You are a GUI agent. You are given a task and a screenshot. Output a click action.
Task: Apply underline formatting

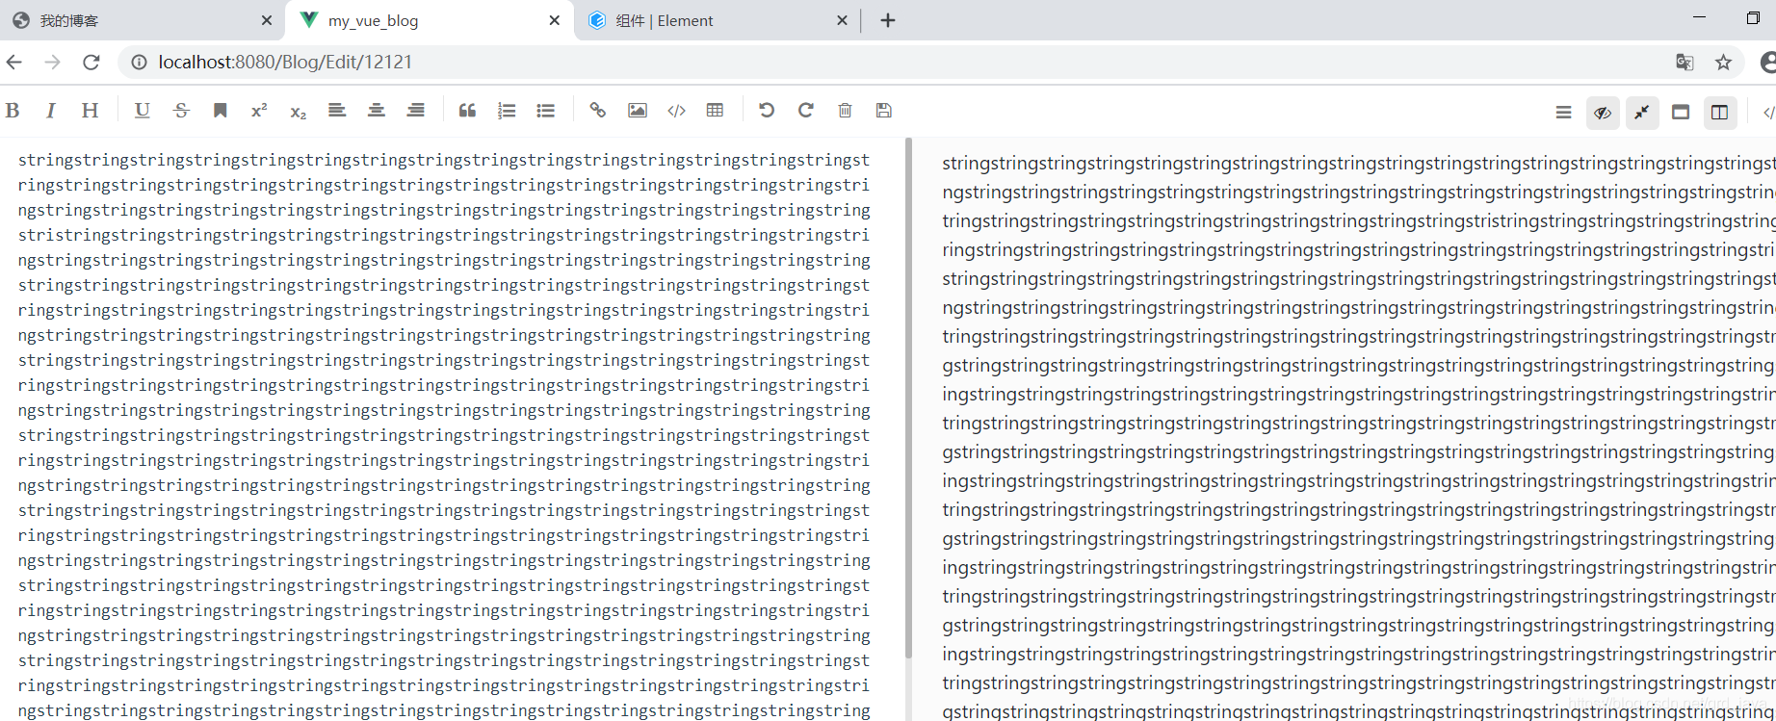coord(142,111)
